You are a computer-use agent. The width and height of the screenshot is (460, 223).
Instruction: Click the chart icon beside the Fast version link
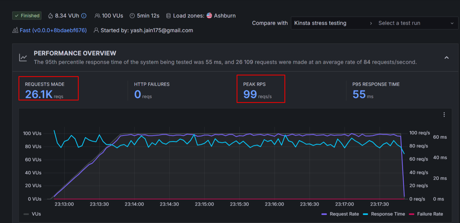pyautogui.click(x=15, y=30)
